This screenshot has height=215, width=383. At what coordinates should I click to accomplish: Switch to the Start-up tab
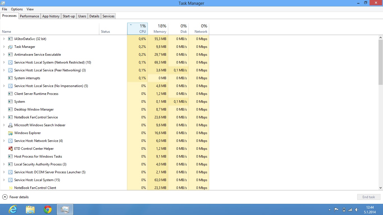[69, 16]
